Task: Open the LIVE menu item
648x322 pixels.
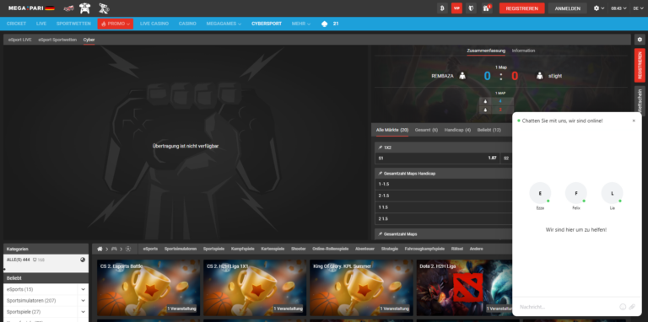Action: tap(41, 24)
